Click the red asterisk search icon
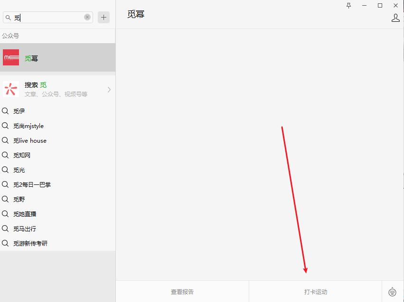404x302 pixels. coord(11,89)
